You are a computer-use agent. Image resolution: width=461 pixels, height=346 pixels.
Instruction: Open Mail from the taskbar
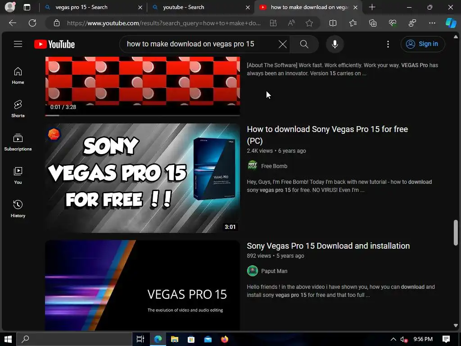[x=208, y=339]
